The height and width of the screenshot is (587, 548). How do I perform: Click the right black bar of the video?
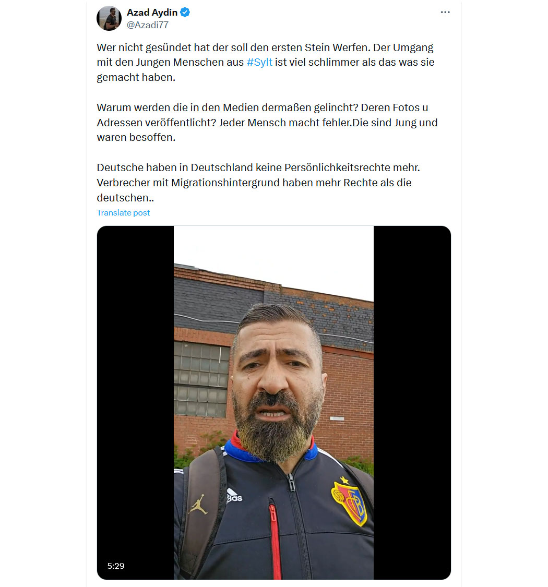point(412,402)
